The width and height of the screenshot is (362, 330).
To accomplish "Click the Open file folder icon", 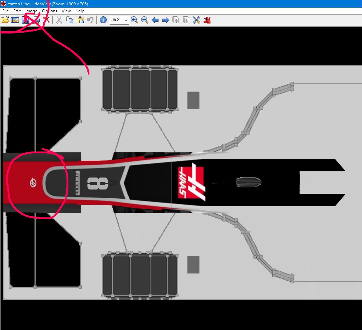I will pos(5,20).
